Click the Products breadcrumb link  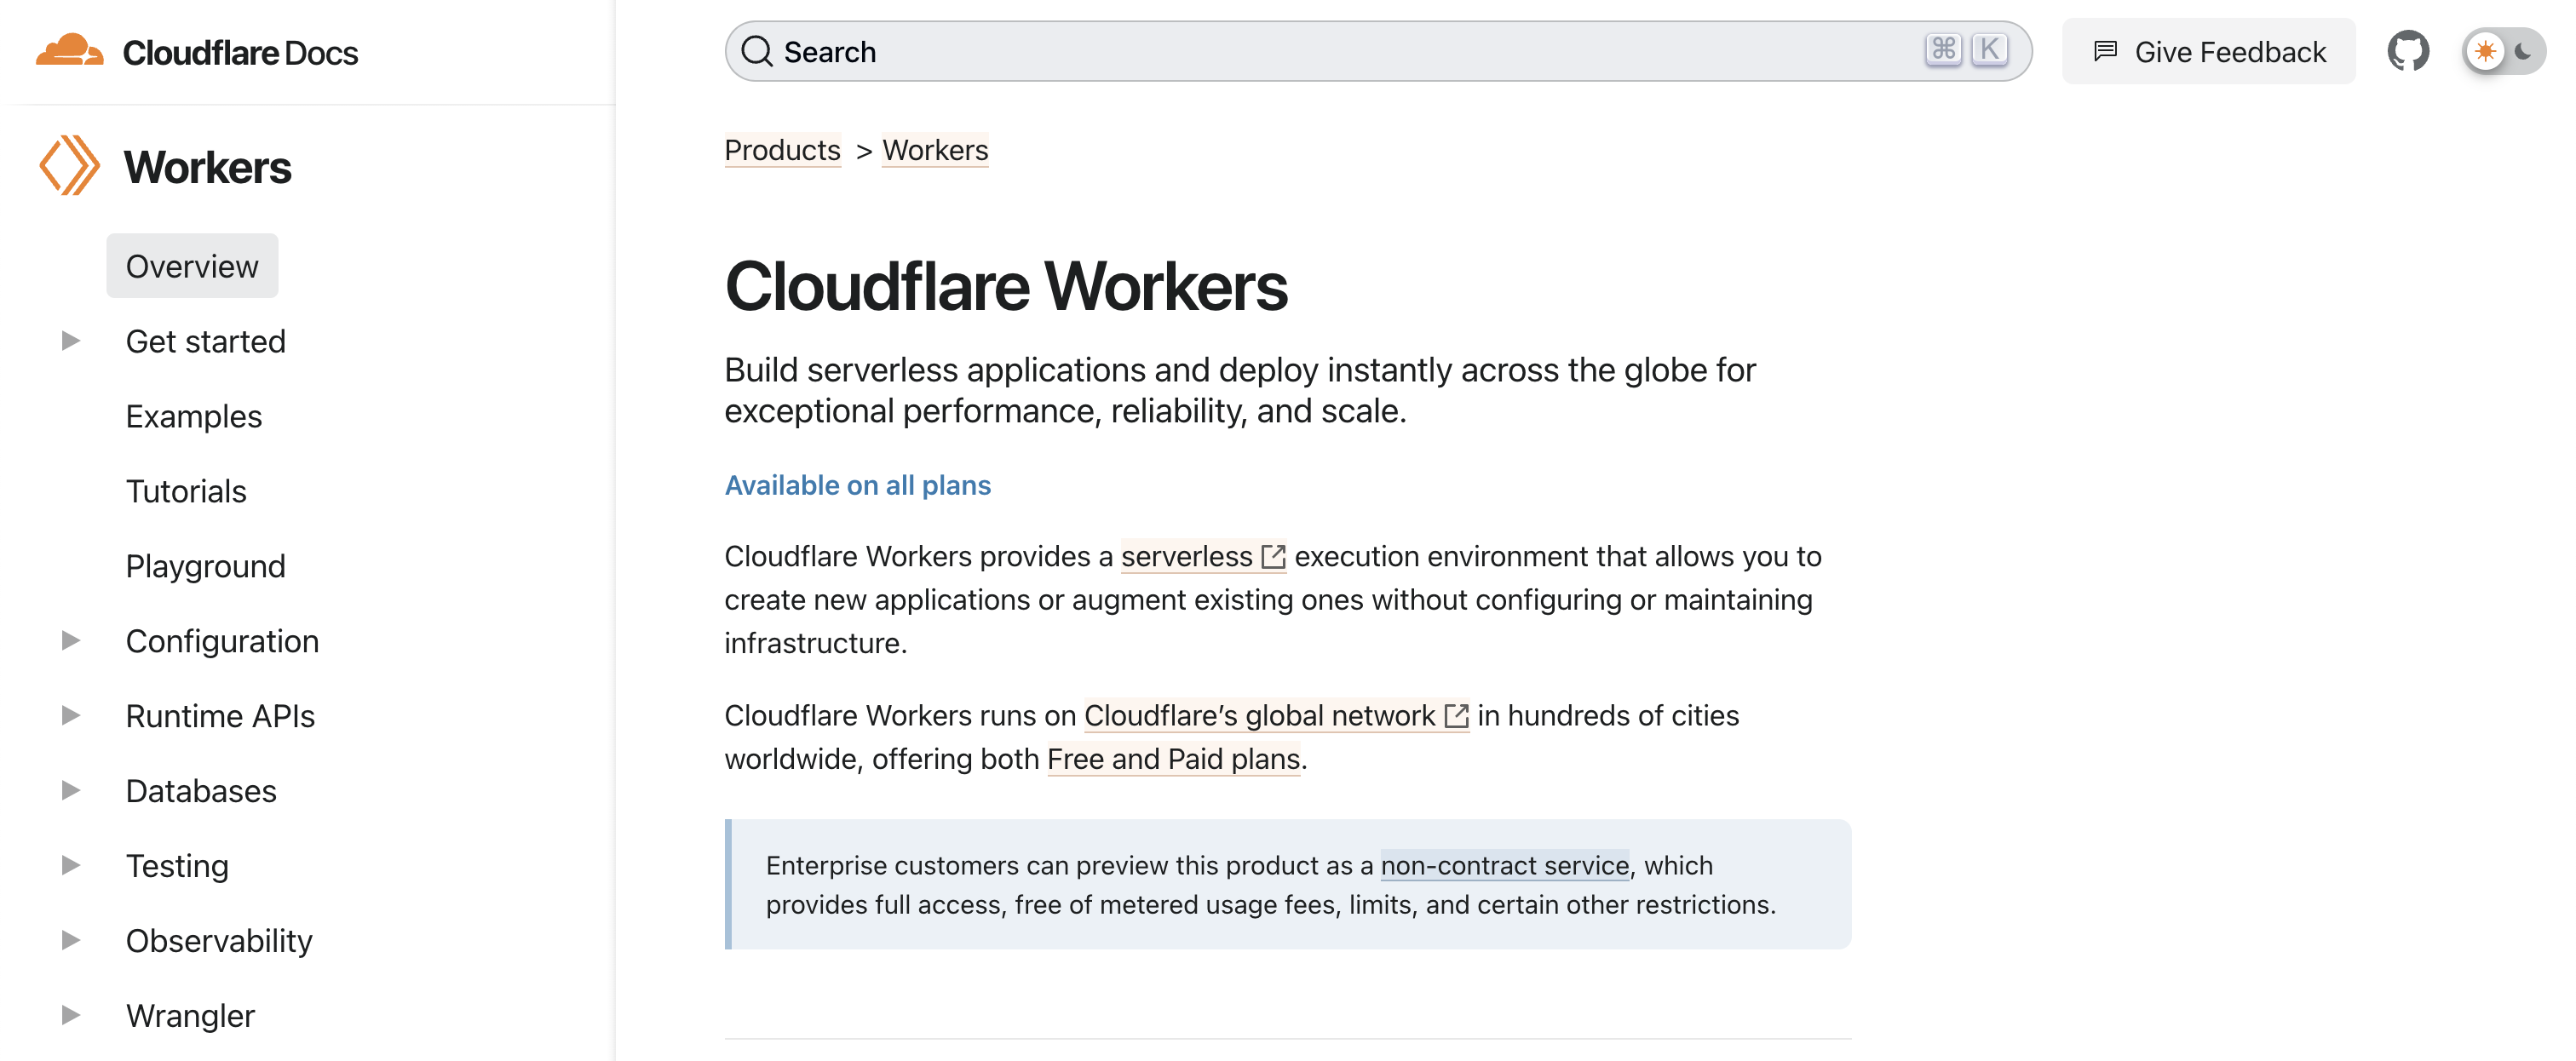[x=782, y=150]
